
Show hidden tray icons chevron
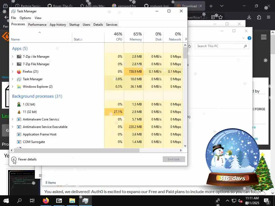227,201
